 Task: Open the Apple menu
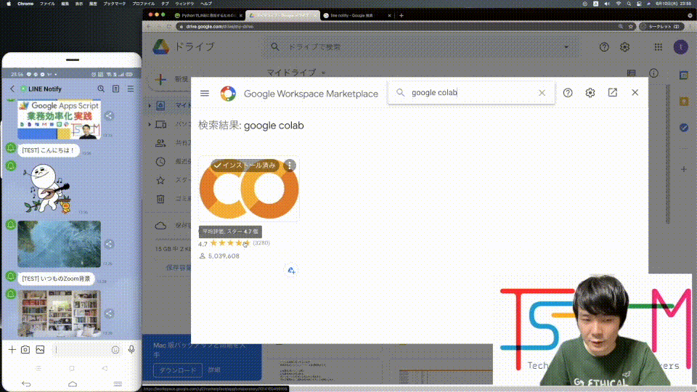pos(9,4)
